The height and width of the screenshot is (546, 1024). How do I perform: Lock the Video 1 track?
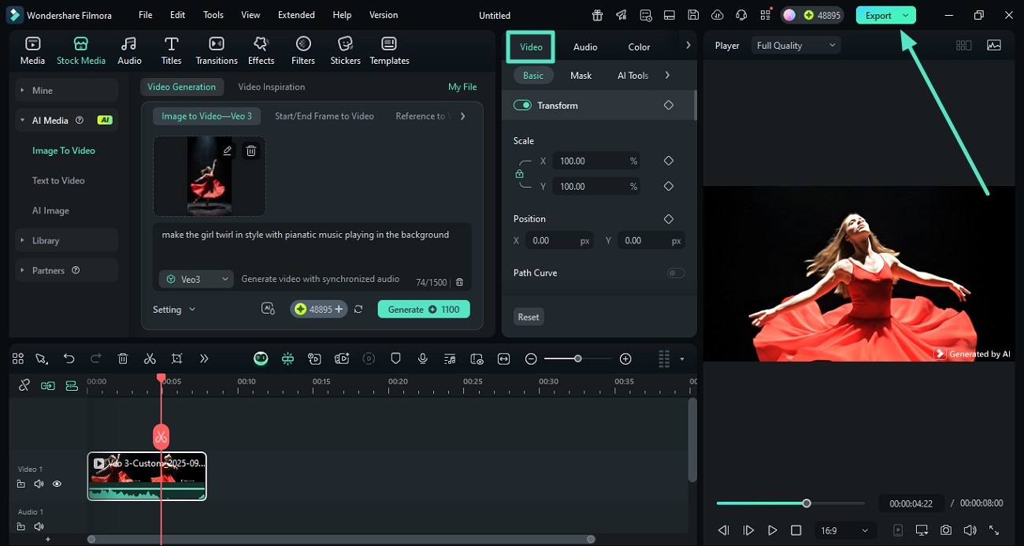tap(21, 484)
